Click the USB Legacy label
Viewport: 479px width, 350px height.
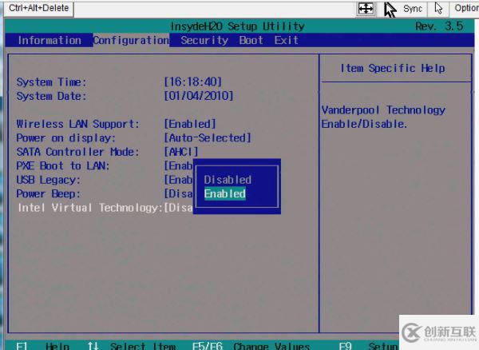[48, 180]
